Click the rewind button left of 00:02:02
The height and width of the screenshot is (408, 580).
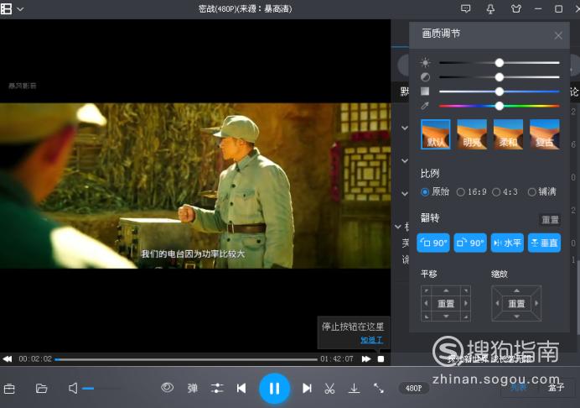[x=8, y=358]
